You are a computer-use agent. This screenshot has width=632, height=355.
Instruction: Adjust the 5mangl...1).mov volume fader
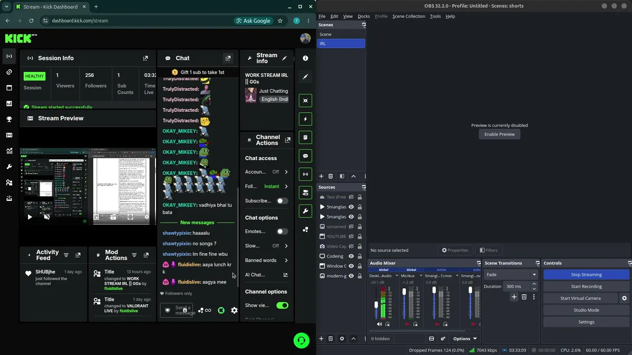click(434, 291)
